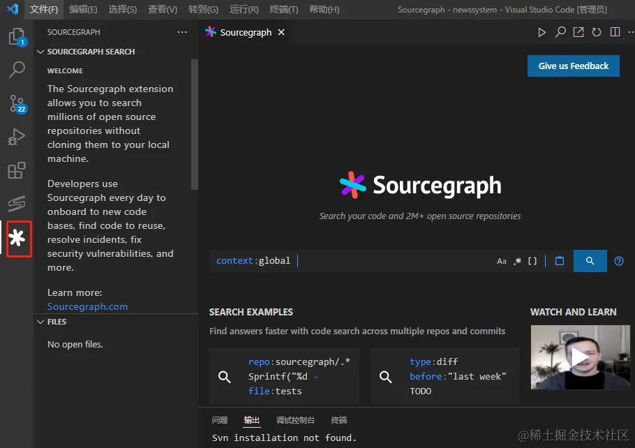This screenshot has height=448, width=635.
Task: Open the Run and Debug view
Action: (17, 137)
